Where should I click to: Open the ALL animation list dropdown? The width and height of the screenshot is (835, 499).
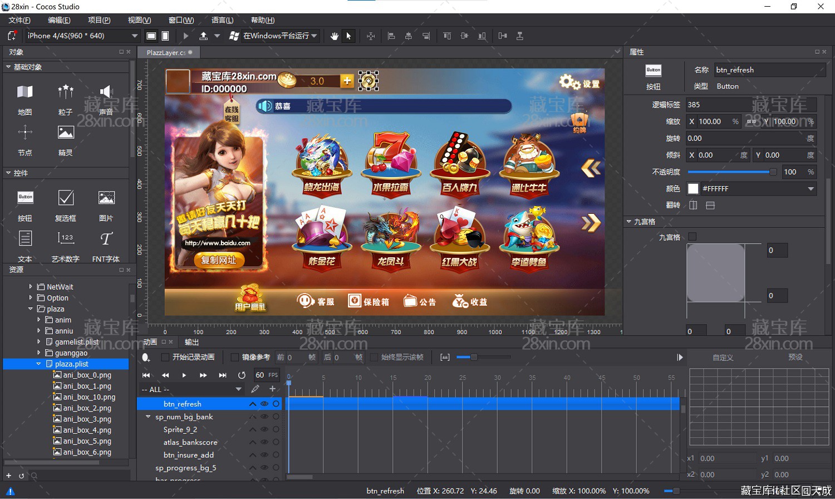tap(191, 389)
